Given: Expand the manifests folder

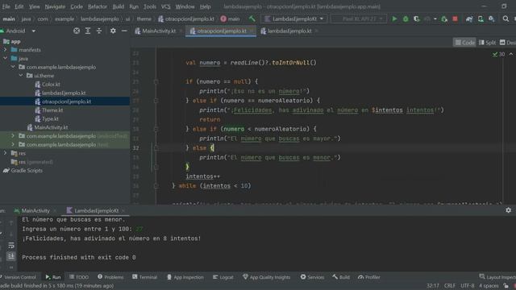Looking at the screenshot, I should 6,50.
